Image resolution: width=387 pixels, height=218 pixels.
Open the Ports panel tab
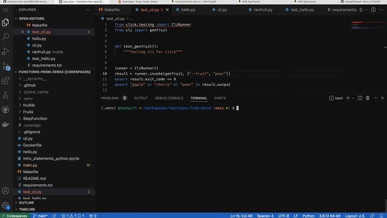220,98
